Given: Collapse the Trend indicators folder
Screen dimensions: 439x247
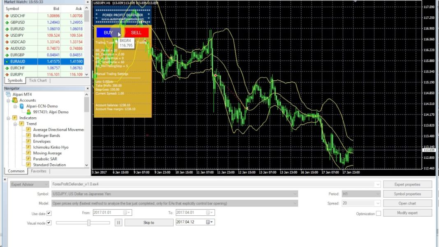Looking at the screenshot, I should [x=15, y=124].
